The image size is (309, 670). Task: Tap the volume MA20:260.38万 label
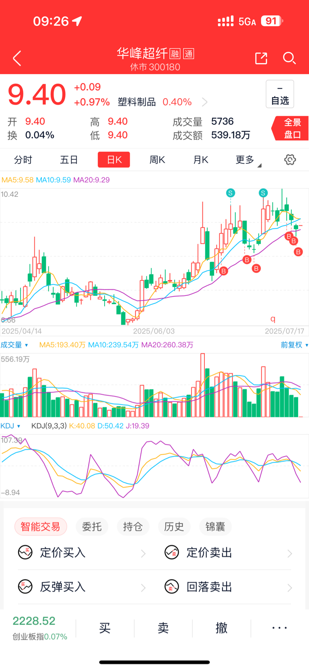167,345
